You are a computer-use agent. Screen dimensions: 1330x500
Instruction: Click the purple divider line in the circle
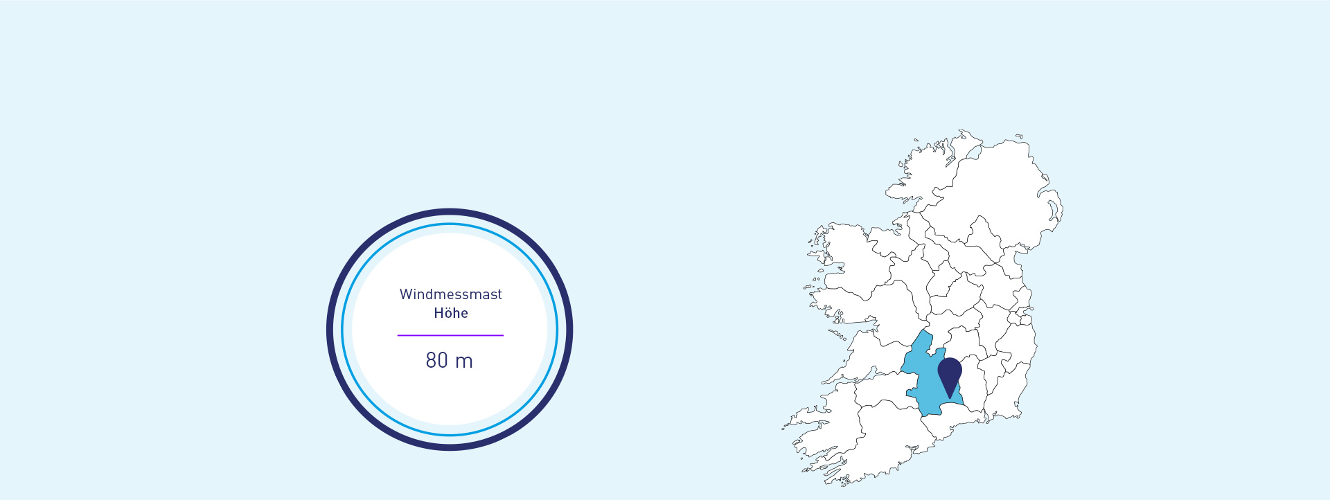450,335
